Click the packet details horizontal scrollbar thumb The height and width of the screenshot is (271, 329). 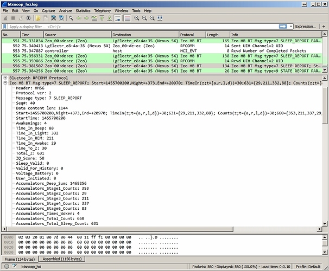[x=120, y=229]
